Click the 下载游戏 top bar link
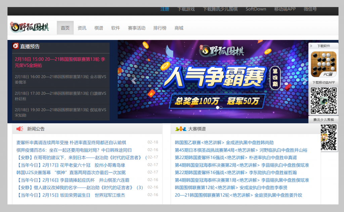This screenshot has width=344, height=212. [186, 9]
